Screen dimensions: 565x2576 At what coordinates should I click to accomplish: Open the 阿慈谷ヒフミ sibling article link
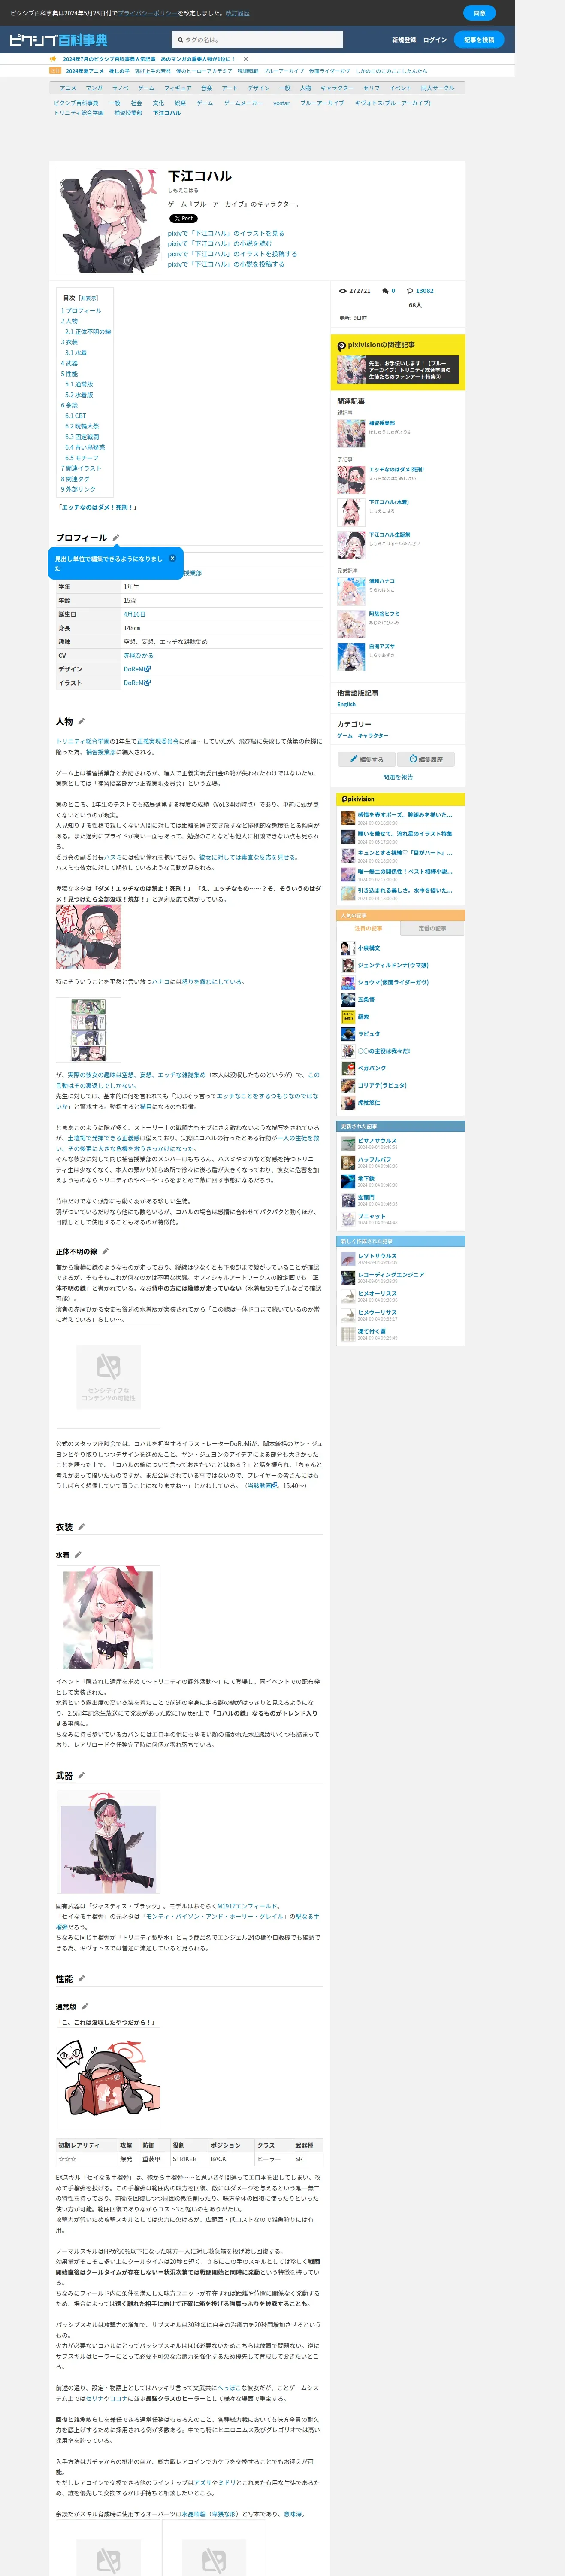point(384,614)
